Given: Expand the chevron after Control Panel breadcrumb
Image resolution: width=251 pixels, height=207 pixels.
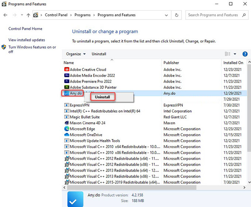Looking at the screenshot, I should tap(71, 15).
